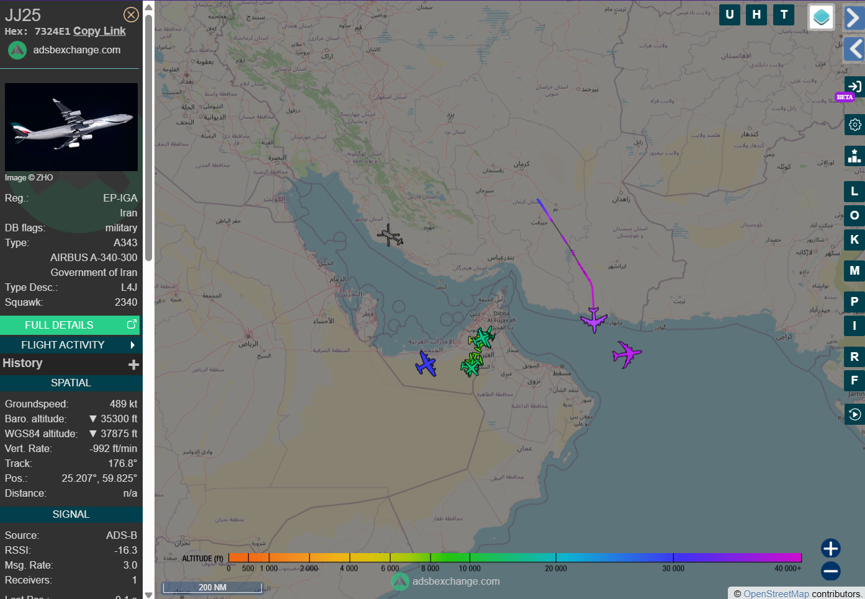
Task: Click the Groundspeed 489 kt value
Action: pos(123,404)
